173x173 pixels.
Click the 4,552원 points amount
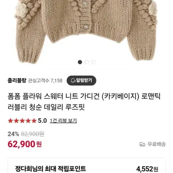[x=147, y=169]
